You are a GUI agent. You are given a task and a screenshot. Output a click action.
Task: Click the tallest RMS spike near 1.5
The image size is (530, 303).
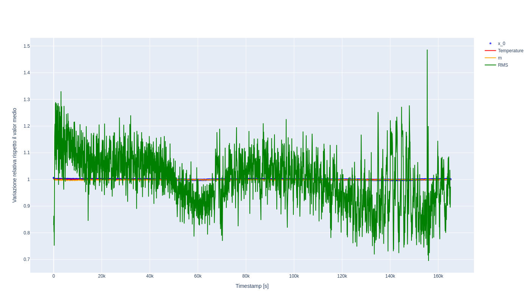coord(427,50)
